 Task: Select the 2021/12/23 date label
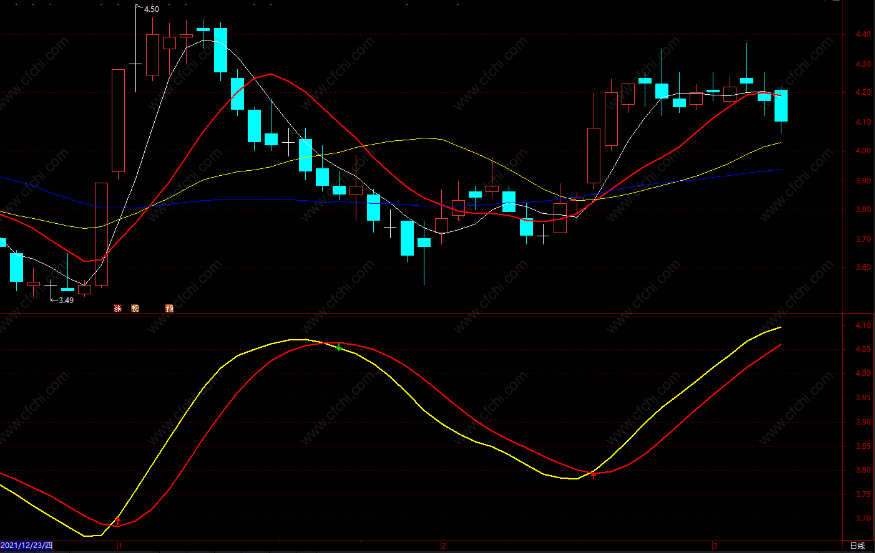coord(27,546)
